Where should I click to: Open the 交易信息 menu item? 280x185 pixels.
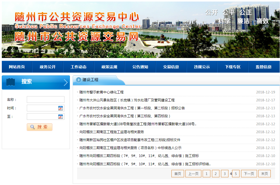(x=171, y=67)
